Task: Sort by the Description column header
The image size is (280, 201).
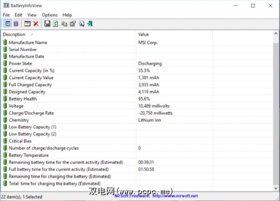Action: [69, 34]
